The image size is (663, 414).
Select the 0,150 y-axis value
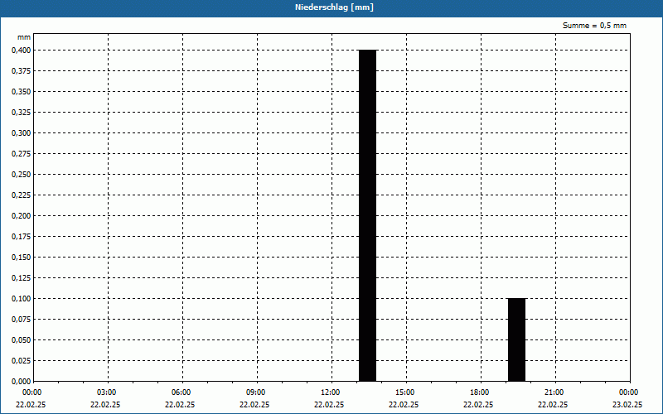[x=22, y=258]
